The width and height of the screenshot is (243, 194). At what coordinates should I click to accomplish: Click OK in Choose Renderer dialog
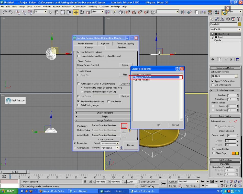(159, 125)
